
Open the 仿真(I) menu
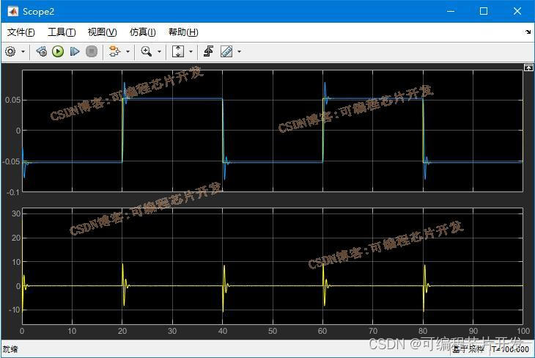pos(143,32)
